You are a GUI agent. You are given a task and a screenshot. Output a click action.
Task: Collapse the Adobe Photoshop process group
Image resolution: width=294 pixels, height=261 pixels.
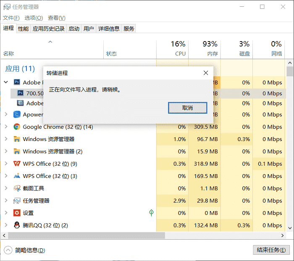pos(6,82)
